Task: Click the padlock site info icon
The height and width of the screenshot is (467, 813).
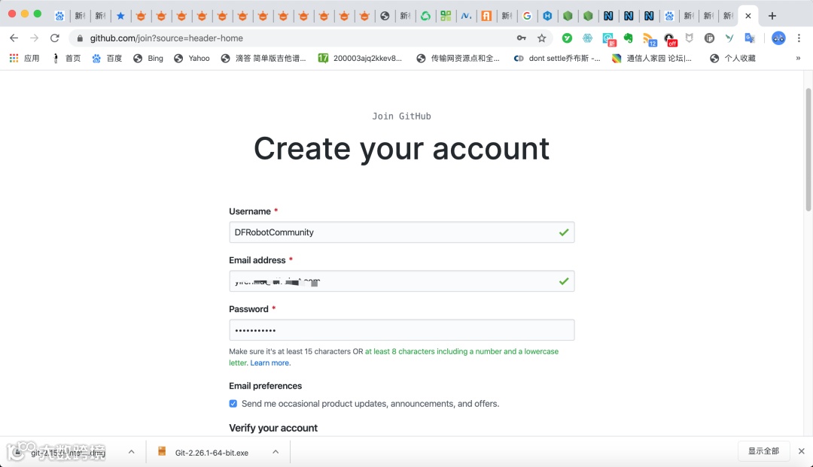Action: click(79, 38)
